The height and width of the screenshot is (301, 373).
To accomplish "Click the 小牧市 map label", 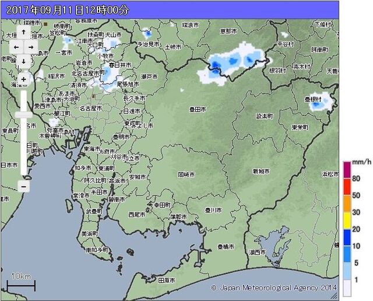I will [105, 56].
